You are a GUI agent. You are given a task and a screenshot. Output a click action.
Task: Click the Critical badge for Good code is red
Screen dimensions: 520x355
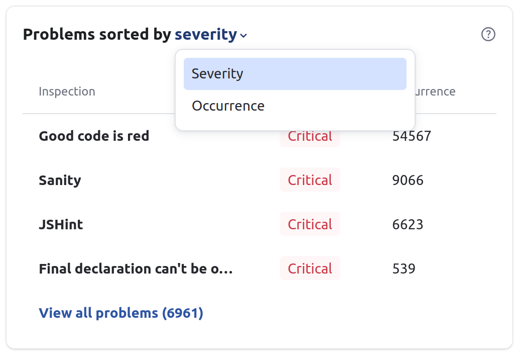coord(310,136)
